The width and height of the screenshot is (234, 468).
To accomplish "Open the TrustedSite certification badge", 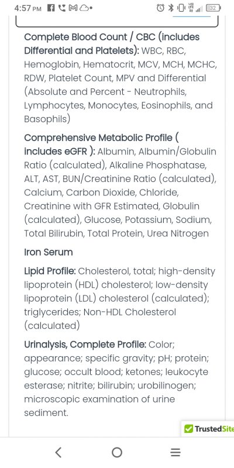I will coord(209,429).
